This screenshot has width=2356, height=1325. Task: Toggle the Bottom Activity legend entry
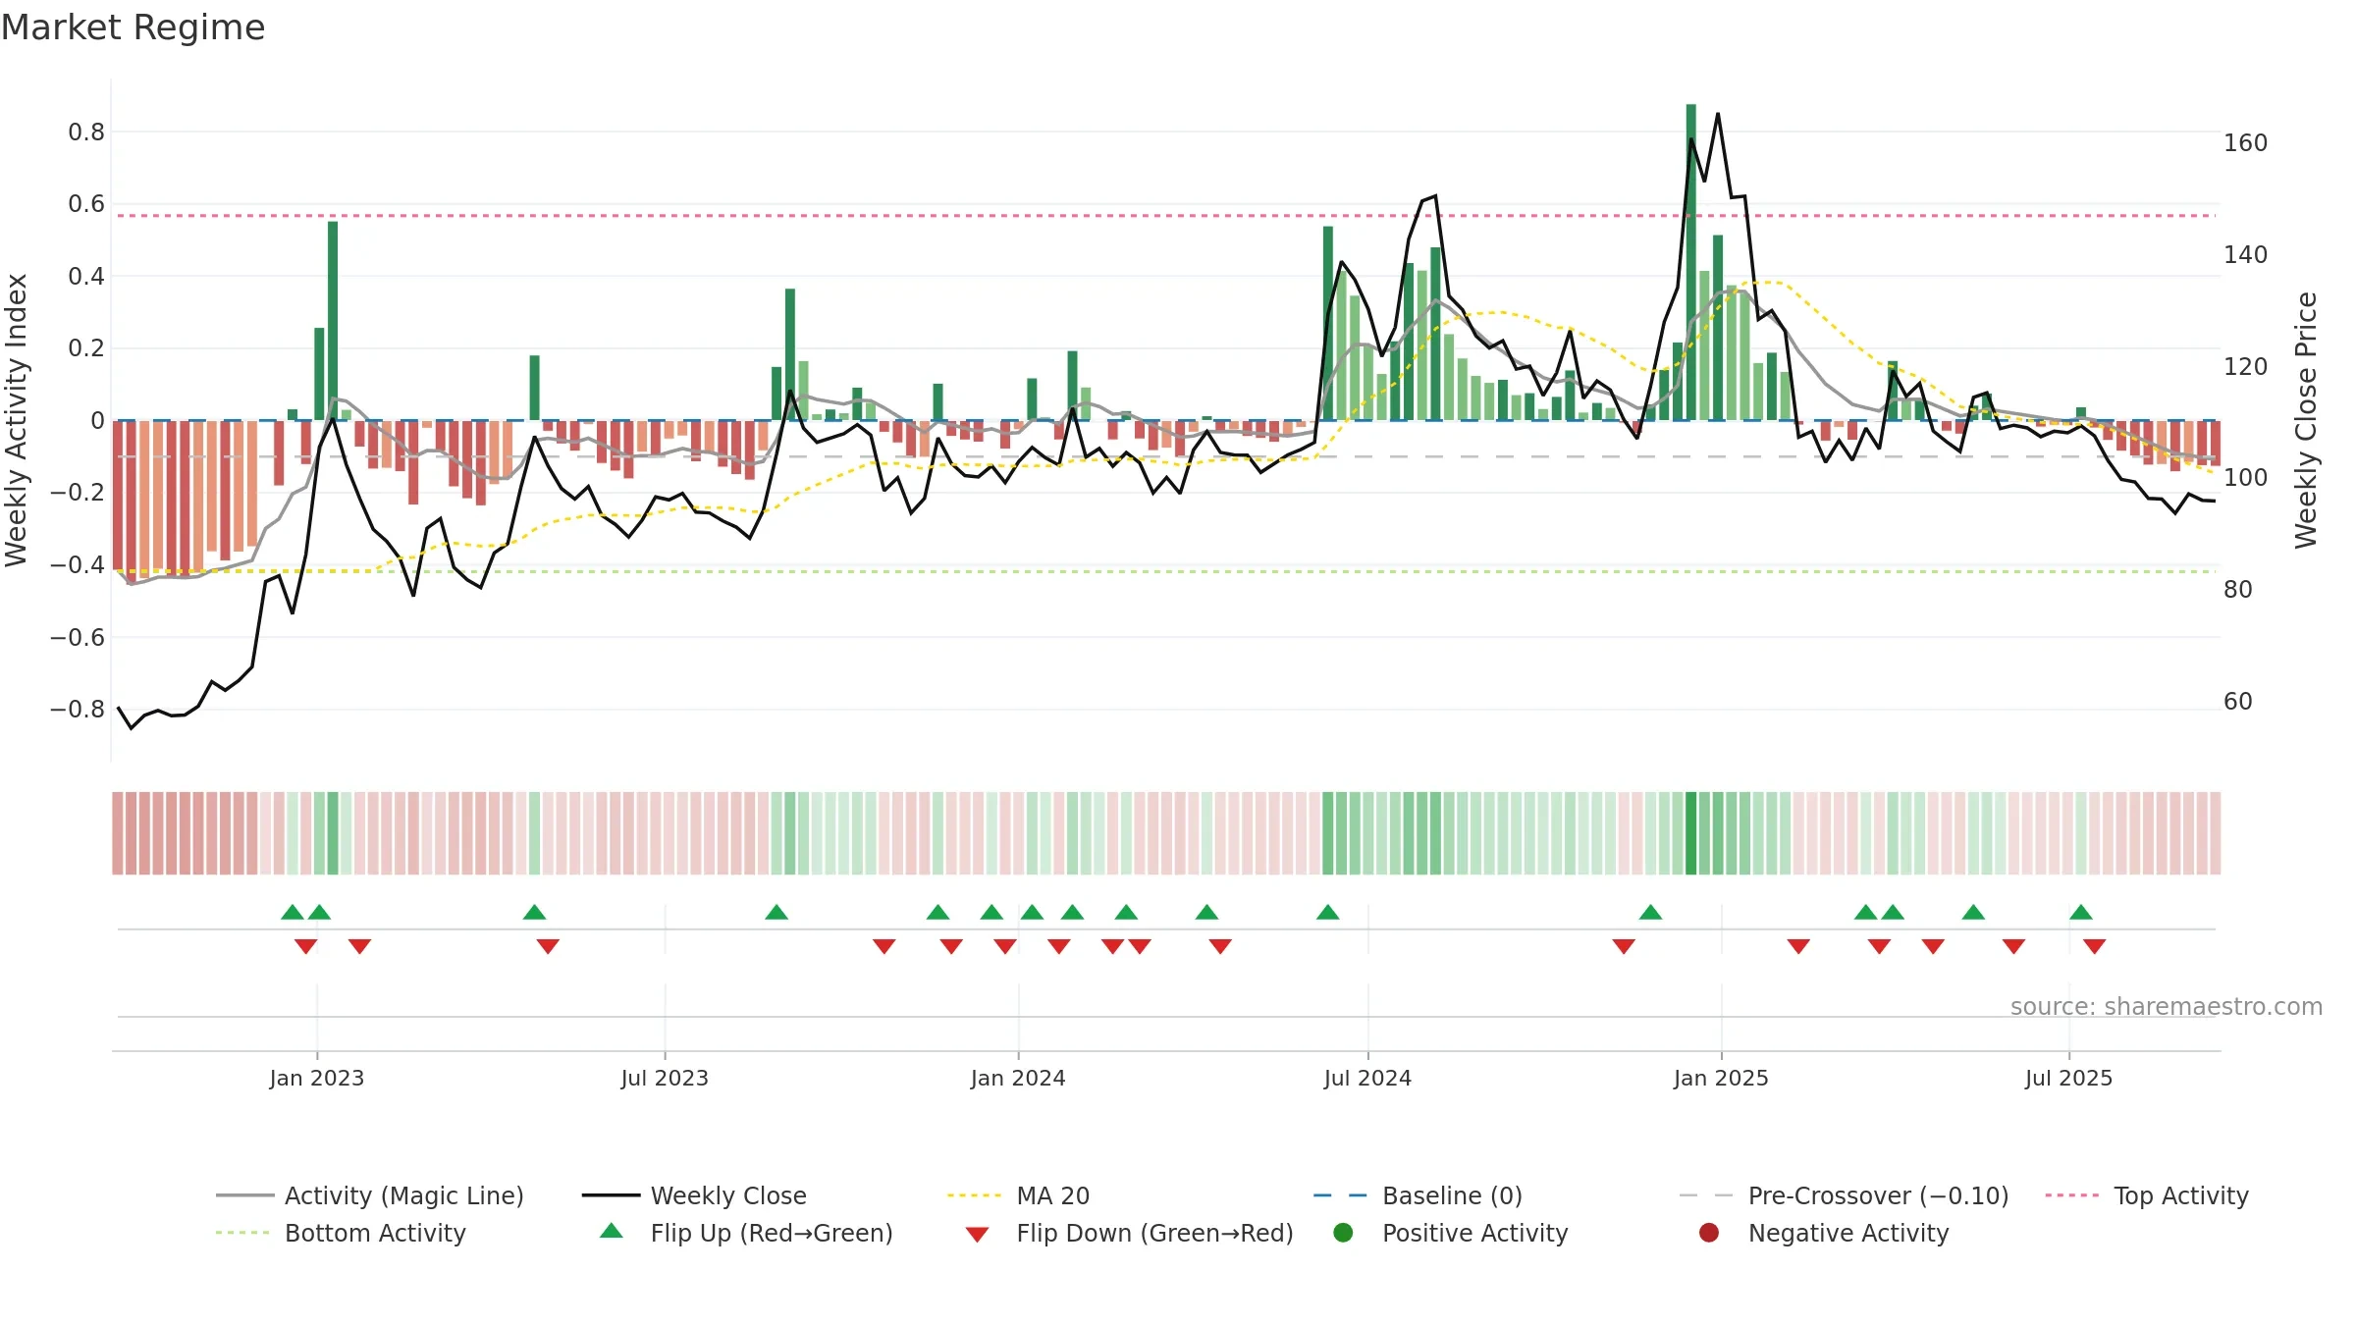click(341, 1233)
